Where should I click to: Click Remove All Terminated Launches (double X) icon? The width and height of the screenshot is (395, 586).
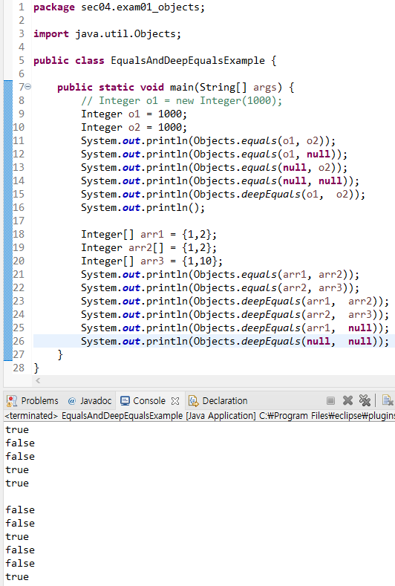(x=365, y=400)
